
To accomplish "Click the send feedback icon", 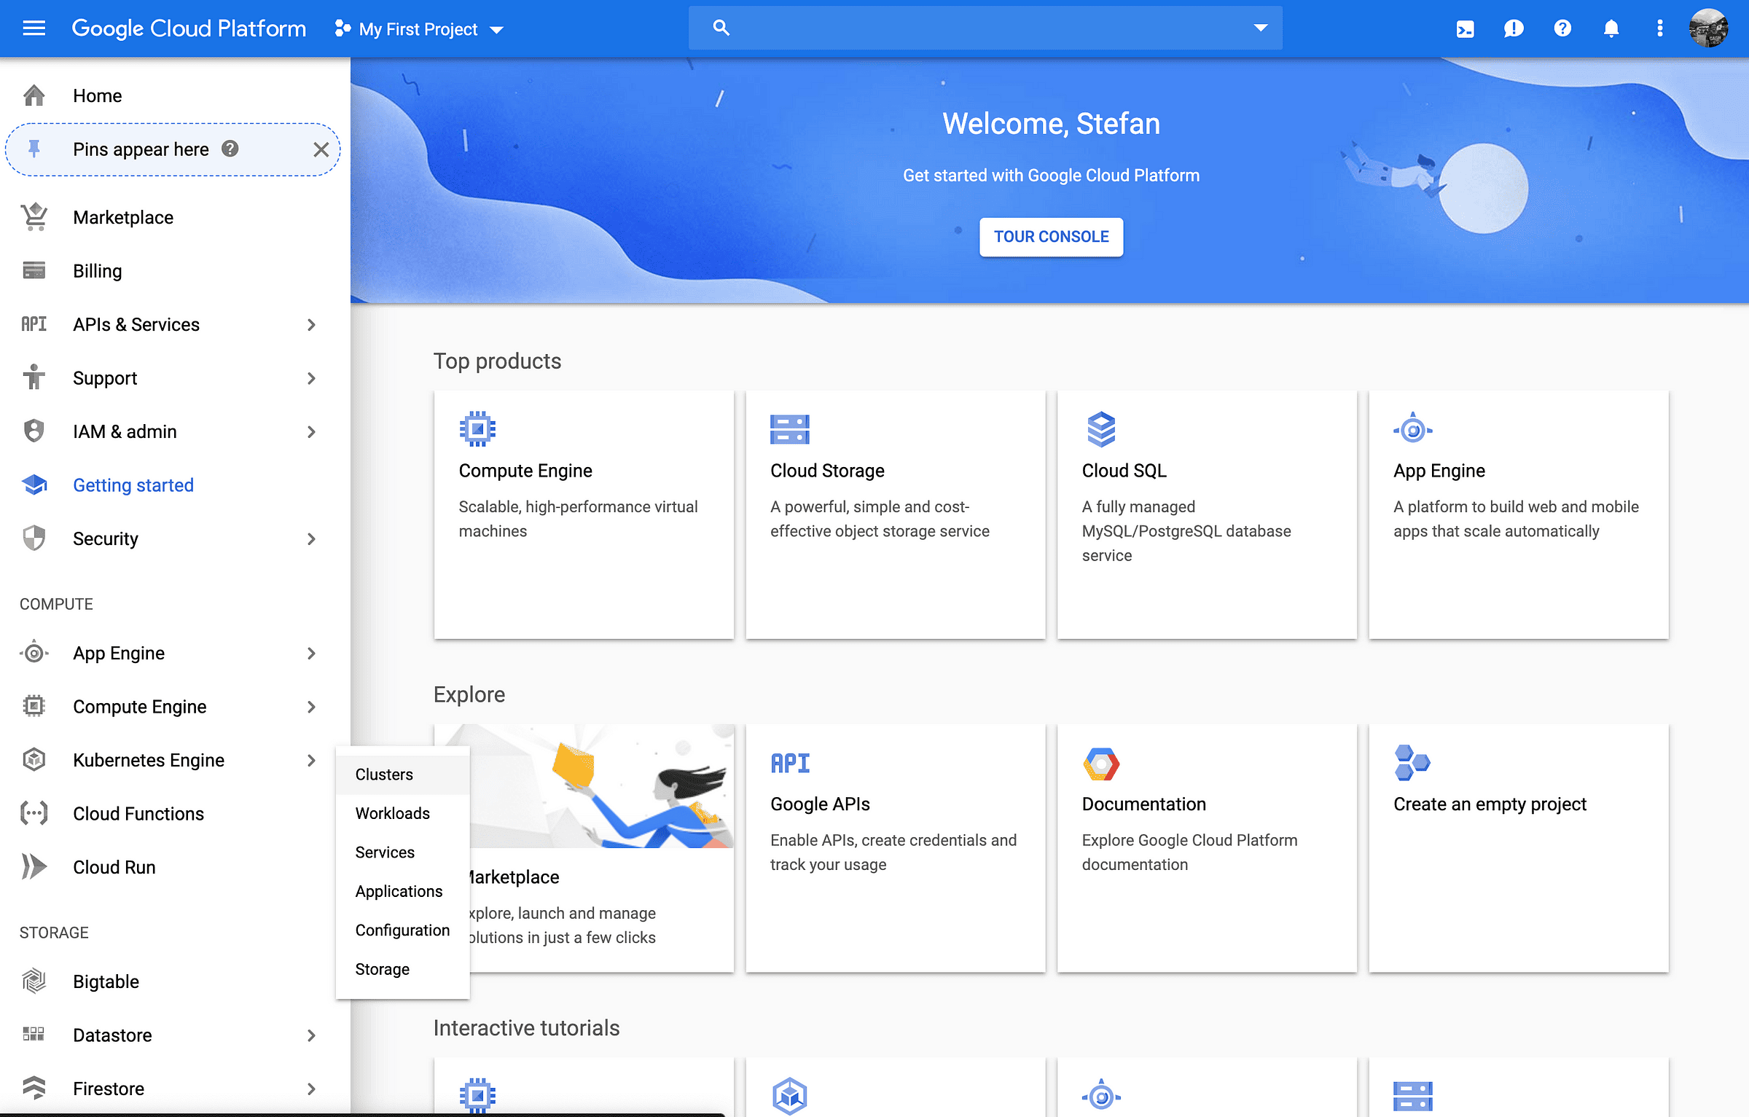I will click(1513, 28).
